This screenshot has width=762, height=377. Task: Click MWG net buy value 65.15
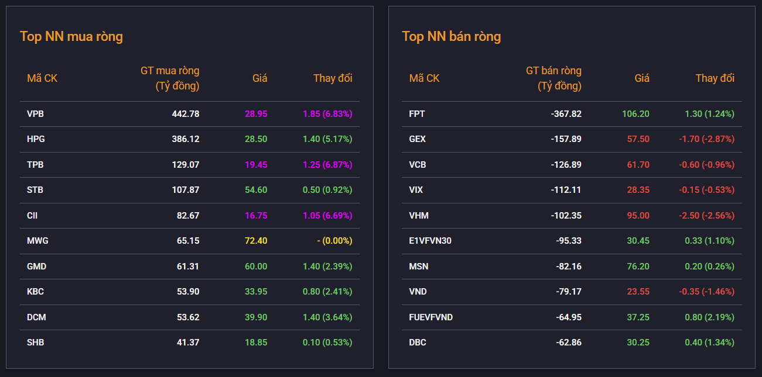pos(188,241)
